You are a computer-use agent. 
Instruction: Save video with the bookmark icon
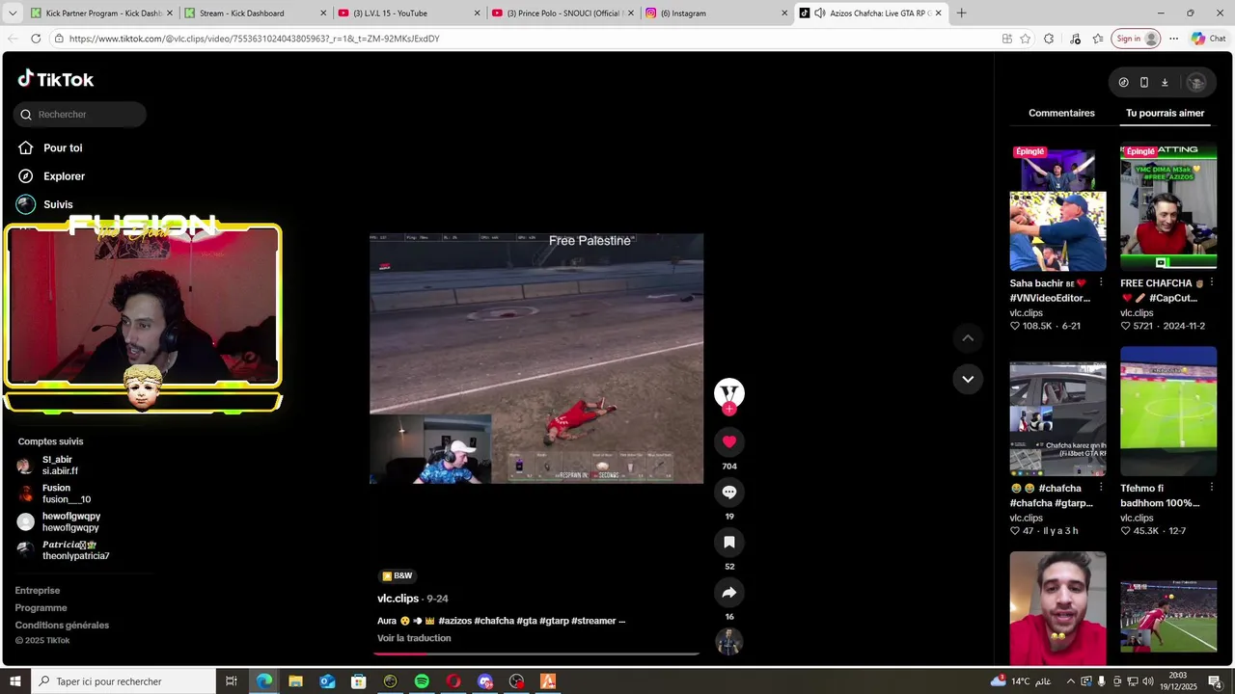(x=729, y=542)
